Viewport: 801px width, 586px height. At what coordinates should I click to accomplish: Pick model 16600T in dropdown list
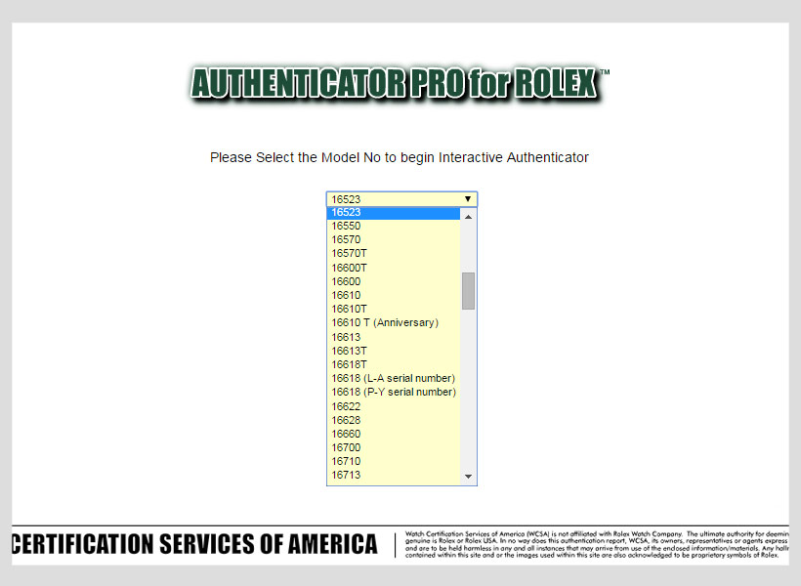pos(394,268)
